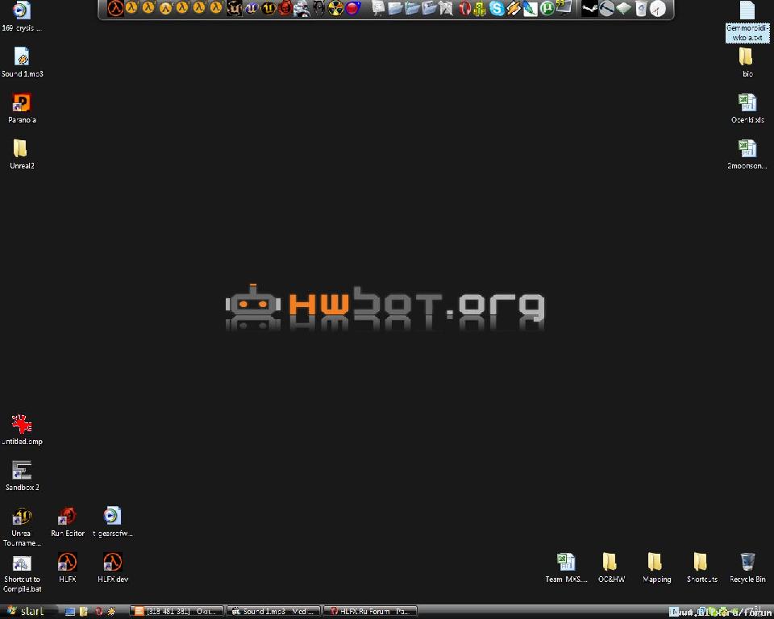Select the Run Editor shortcut
Screen dimensions: 774x619
tap(68, 522)
